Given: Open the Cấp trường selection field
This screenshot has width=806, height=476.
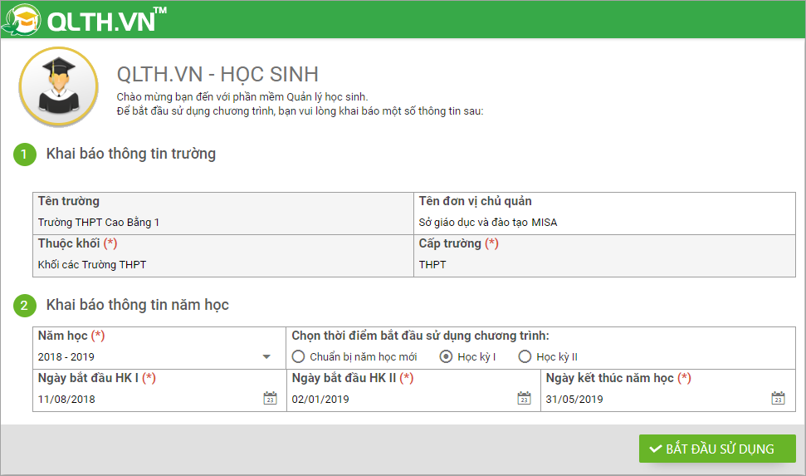Looking at the screenshot, I should (x=604, y=265).
